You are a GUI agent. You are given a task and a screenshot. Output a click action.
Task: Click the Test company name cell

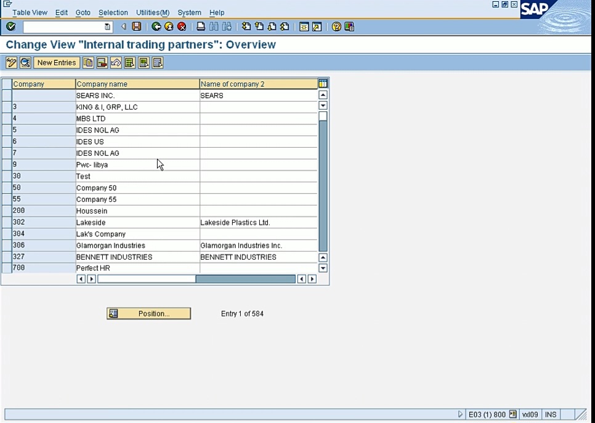[137, 177]
